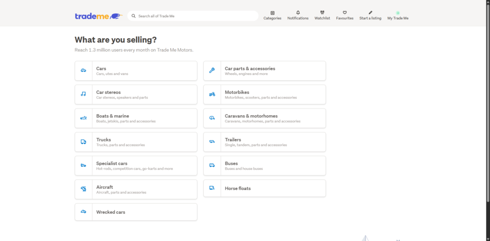This screenshot has width=490, height=241.
Task: Select the Wrecked cars label
Action: coord(111,212)
